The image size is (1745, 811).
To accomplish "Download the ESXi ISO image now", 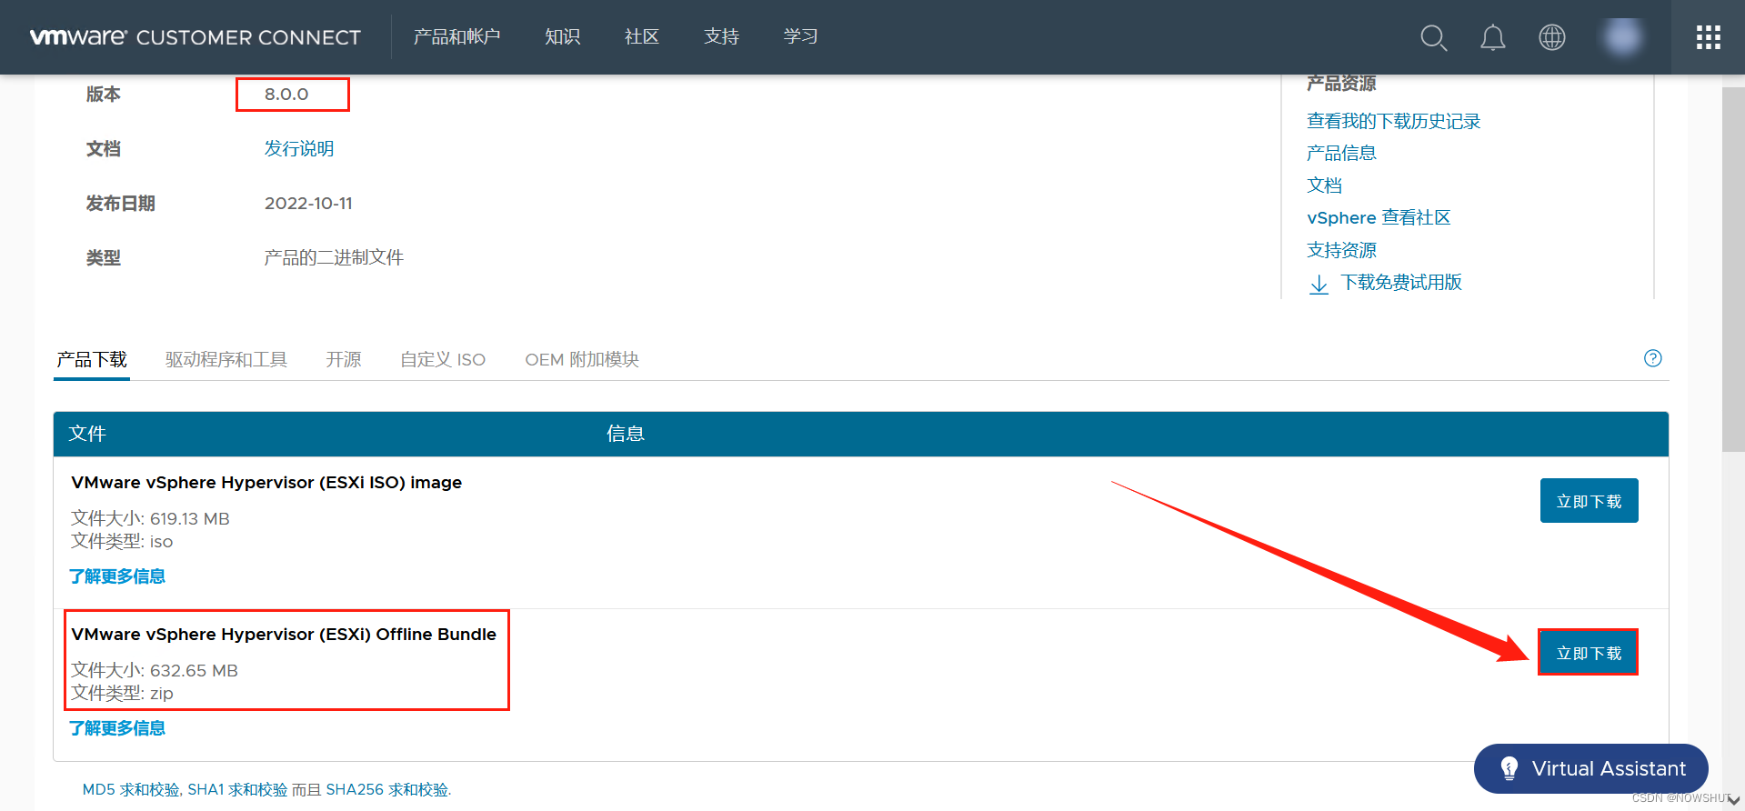I will pos(1589,501).
